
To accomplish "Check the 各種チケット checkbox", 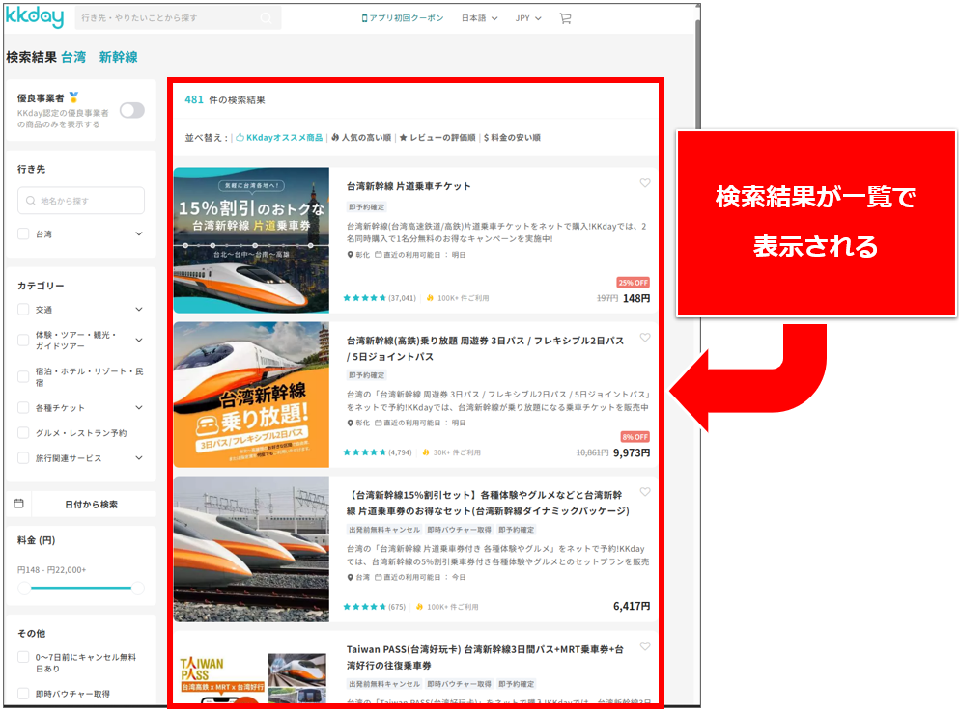I will point(23,408).
